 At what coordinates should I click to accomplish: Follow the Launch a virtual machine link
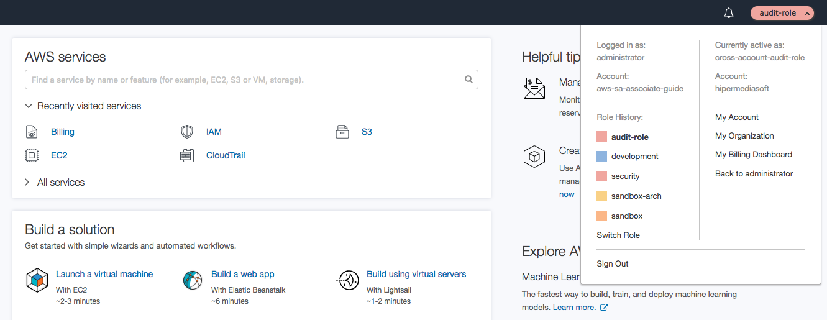[104, 274]
